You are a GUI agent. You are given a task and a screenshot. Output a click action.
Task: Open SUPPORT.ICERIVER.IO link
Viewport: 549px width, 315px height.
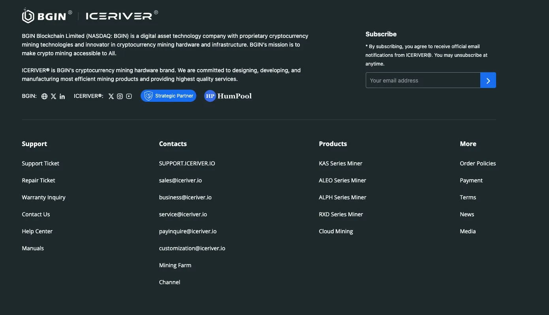pyautogui.click(x=187, y=163)
